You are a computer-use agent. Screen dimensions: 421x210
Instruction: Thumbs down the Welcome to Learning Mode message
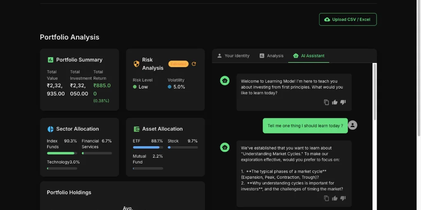pyautogui.click(x=343, y=102)
